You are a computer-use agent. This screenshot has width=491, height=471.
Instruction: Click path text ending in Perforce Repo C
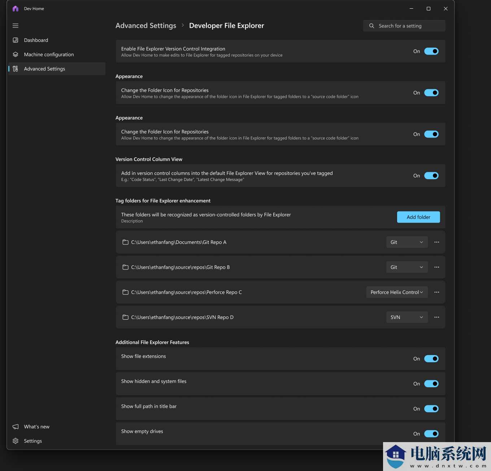coord(186,292)
